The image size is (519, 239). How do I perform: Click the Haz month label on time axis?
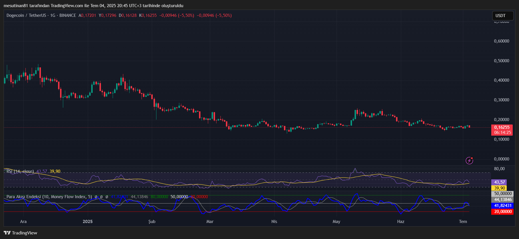coord(401,222)
